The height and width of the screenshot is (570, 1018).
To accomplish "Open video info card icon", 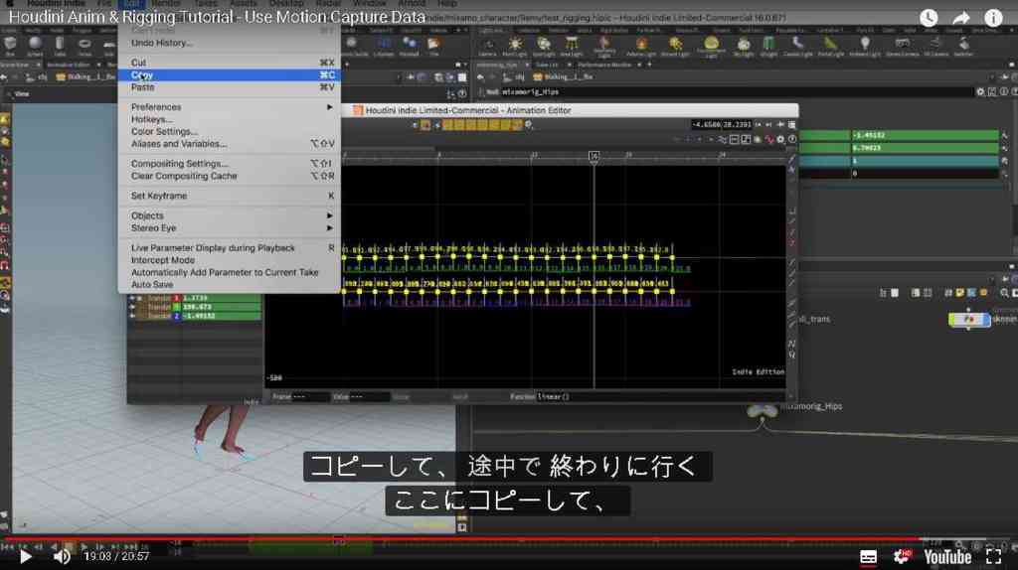I will click(993, 18).
